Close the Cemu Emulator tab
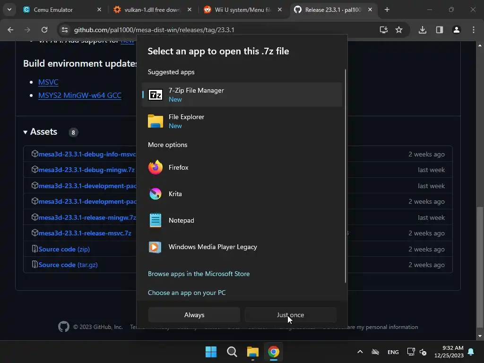The width and height of the screenshot is (484, 363). pyautogui.click(x=99, y=9)
